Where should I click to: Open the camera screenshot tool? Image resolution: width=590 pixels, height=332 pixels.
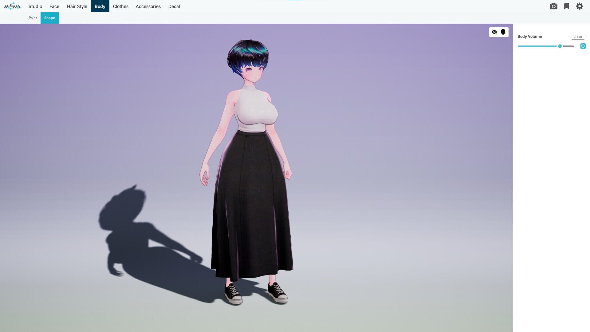(554, 6)
